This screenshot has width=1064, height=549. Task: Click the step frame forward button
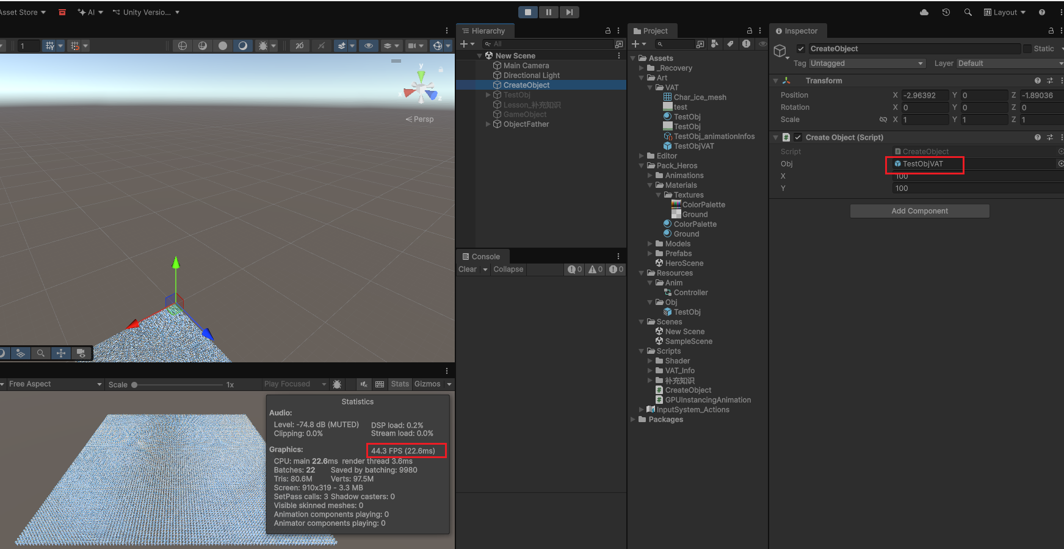[569, 12]
